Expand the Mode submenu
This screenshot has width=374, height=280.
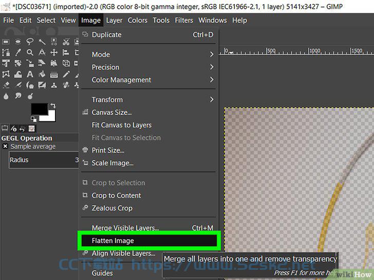[x=148, y=54]
